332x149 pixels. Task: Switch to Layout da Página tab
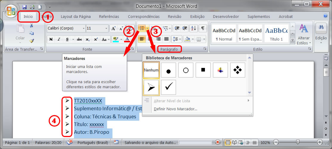pos(75,16)
